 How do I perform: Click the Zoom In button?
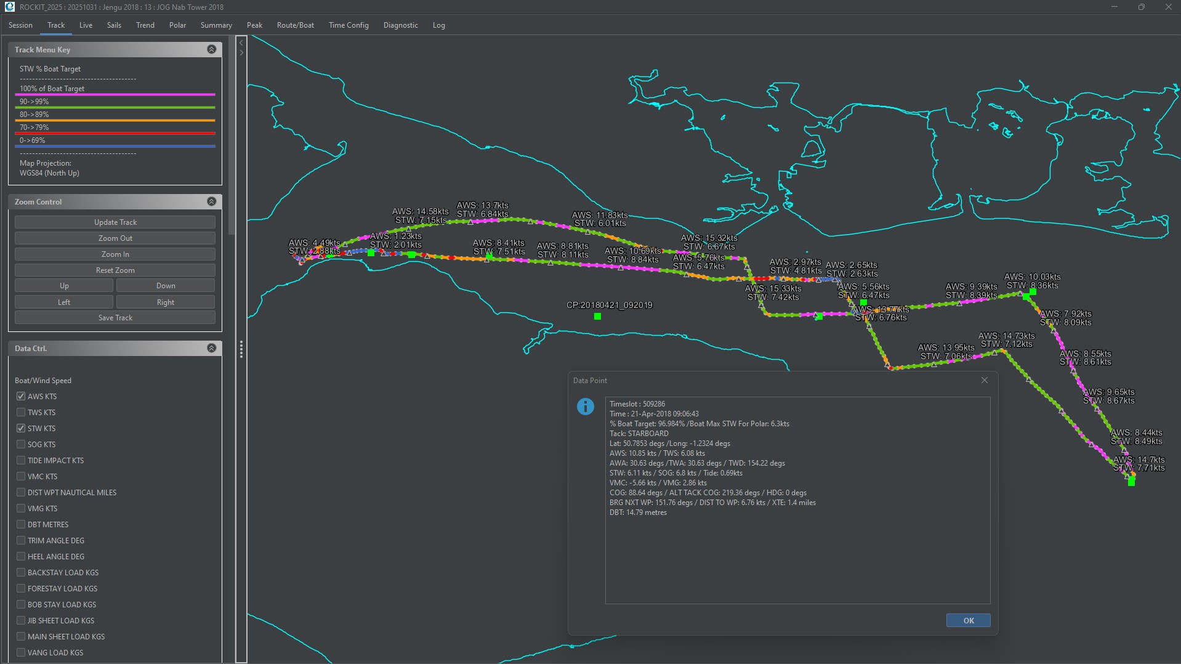pos(115,254)
